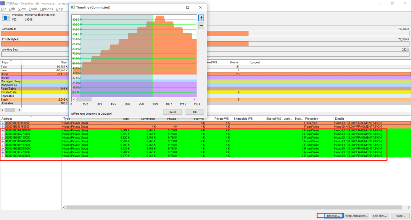
Task: Expand row 000001B3A0100000
Action: click(3, 156)
